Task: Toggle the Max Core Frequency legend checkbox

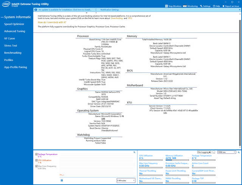Action: click(x=36, y=166)
